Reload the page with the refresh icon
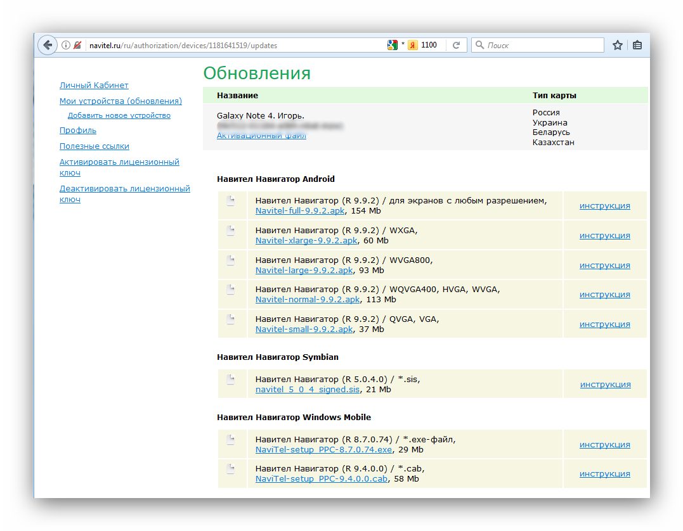Screen dimensions: 683x531 click(456, 45)
